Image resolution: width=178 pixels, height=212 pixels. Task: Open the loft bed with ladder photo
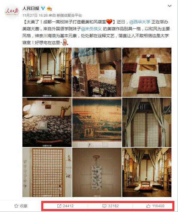97,72
